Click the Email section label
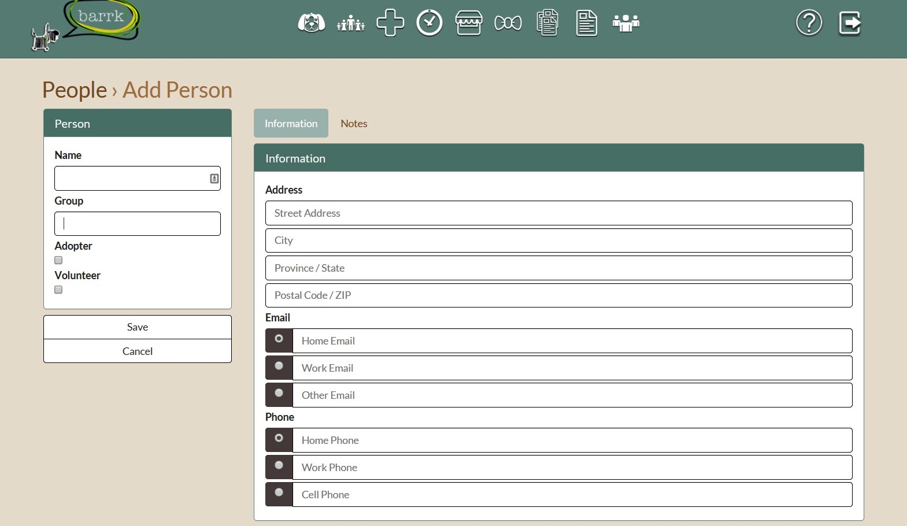 coord(277,317)
